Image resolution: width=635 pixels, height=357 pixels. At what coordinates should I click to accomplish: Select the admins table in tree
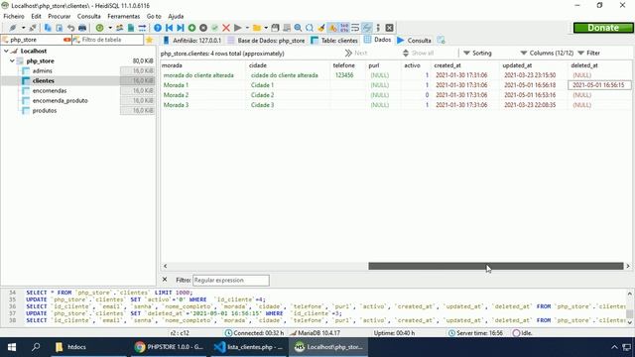click(42, 70)
